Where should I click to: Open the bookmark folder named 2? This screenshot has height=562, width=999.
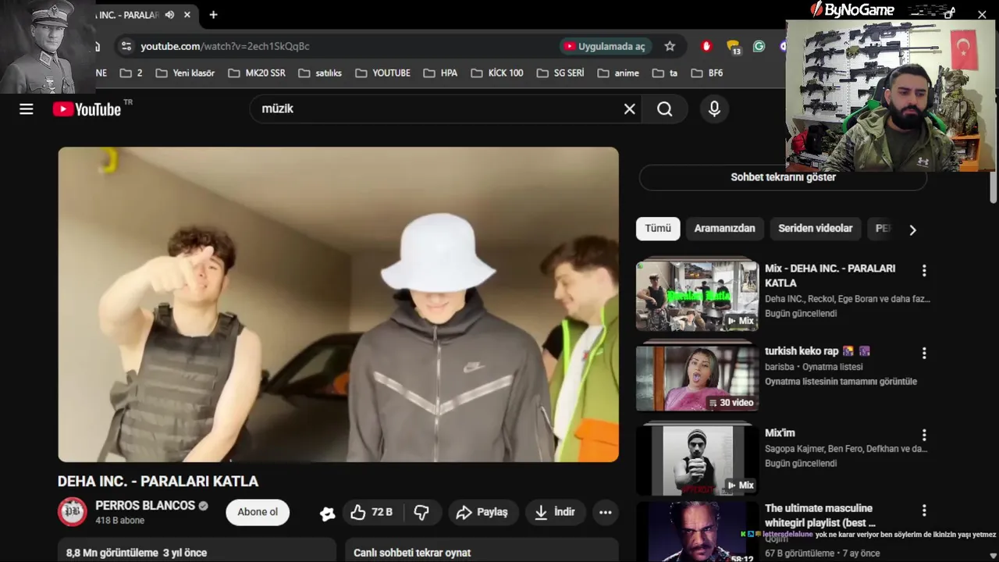tap(132, 73)
